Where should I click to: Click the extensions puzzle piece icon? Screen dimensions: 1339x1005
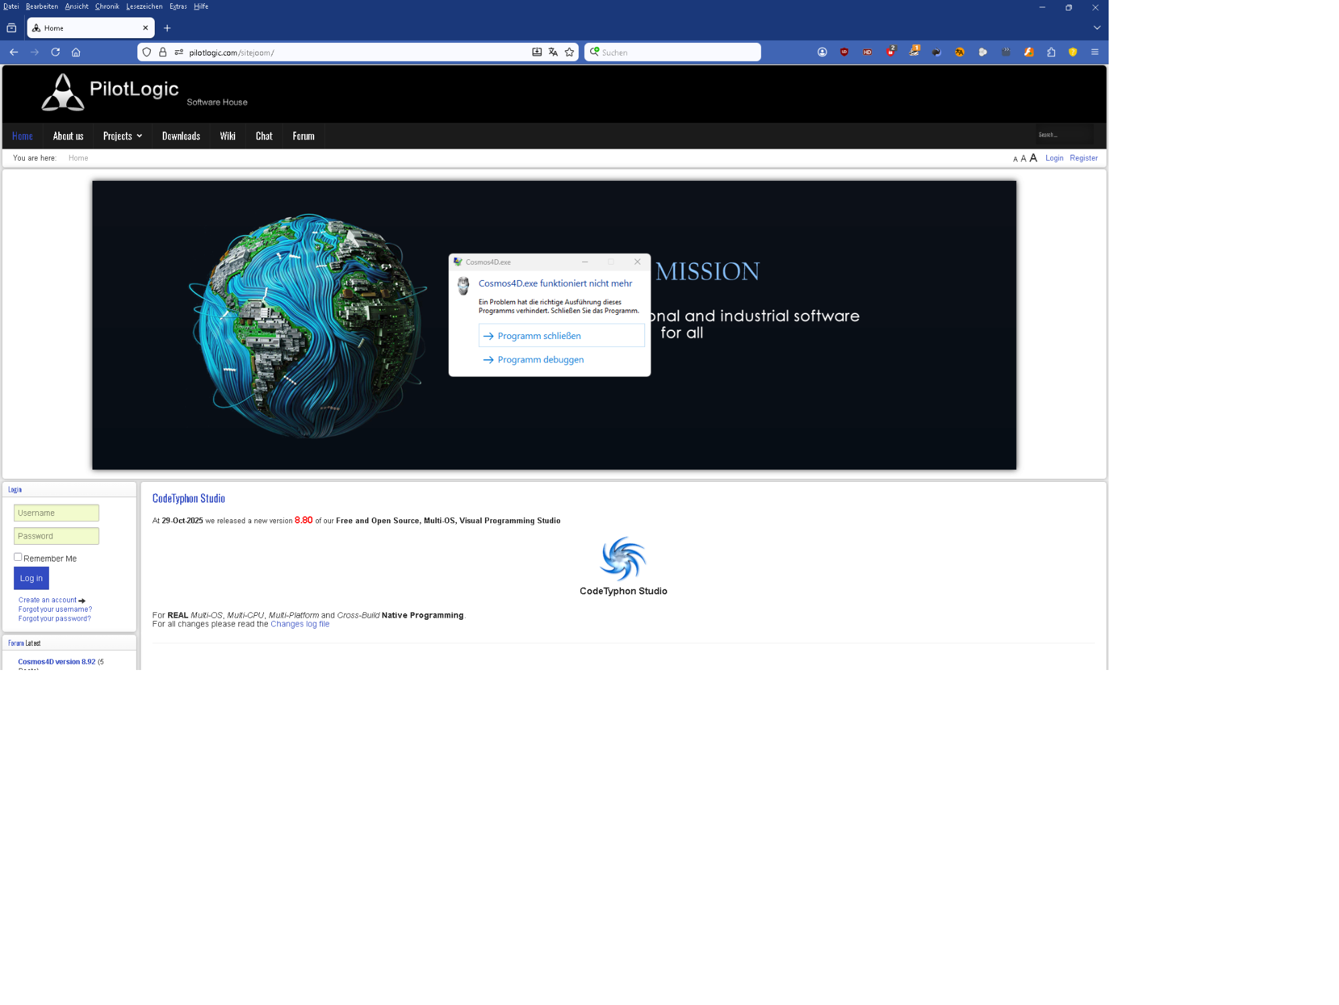(1051, 52)
